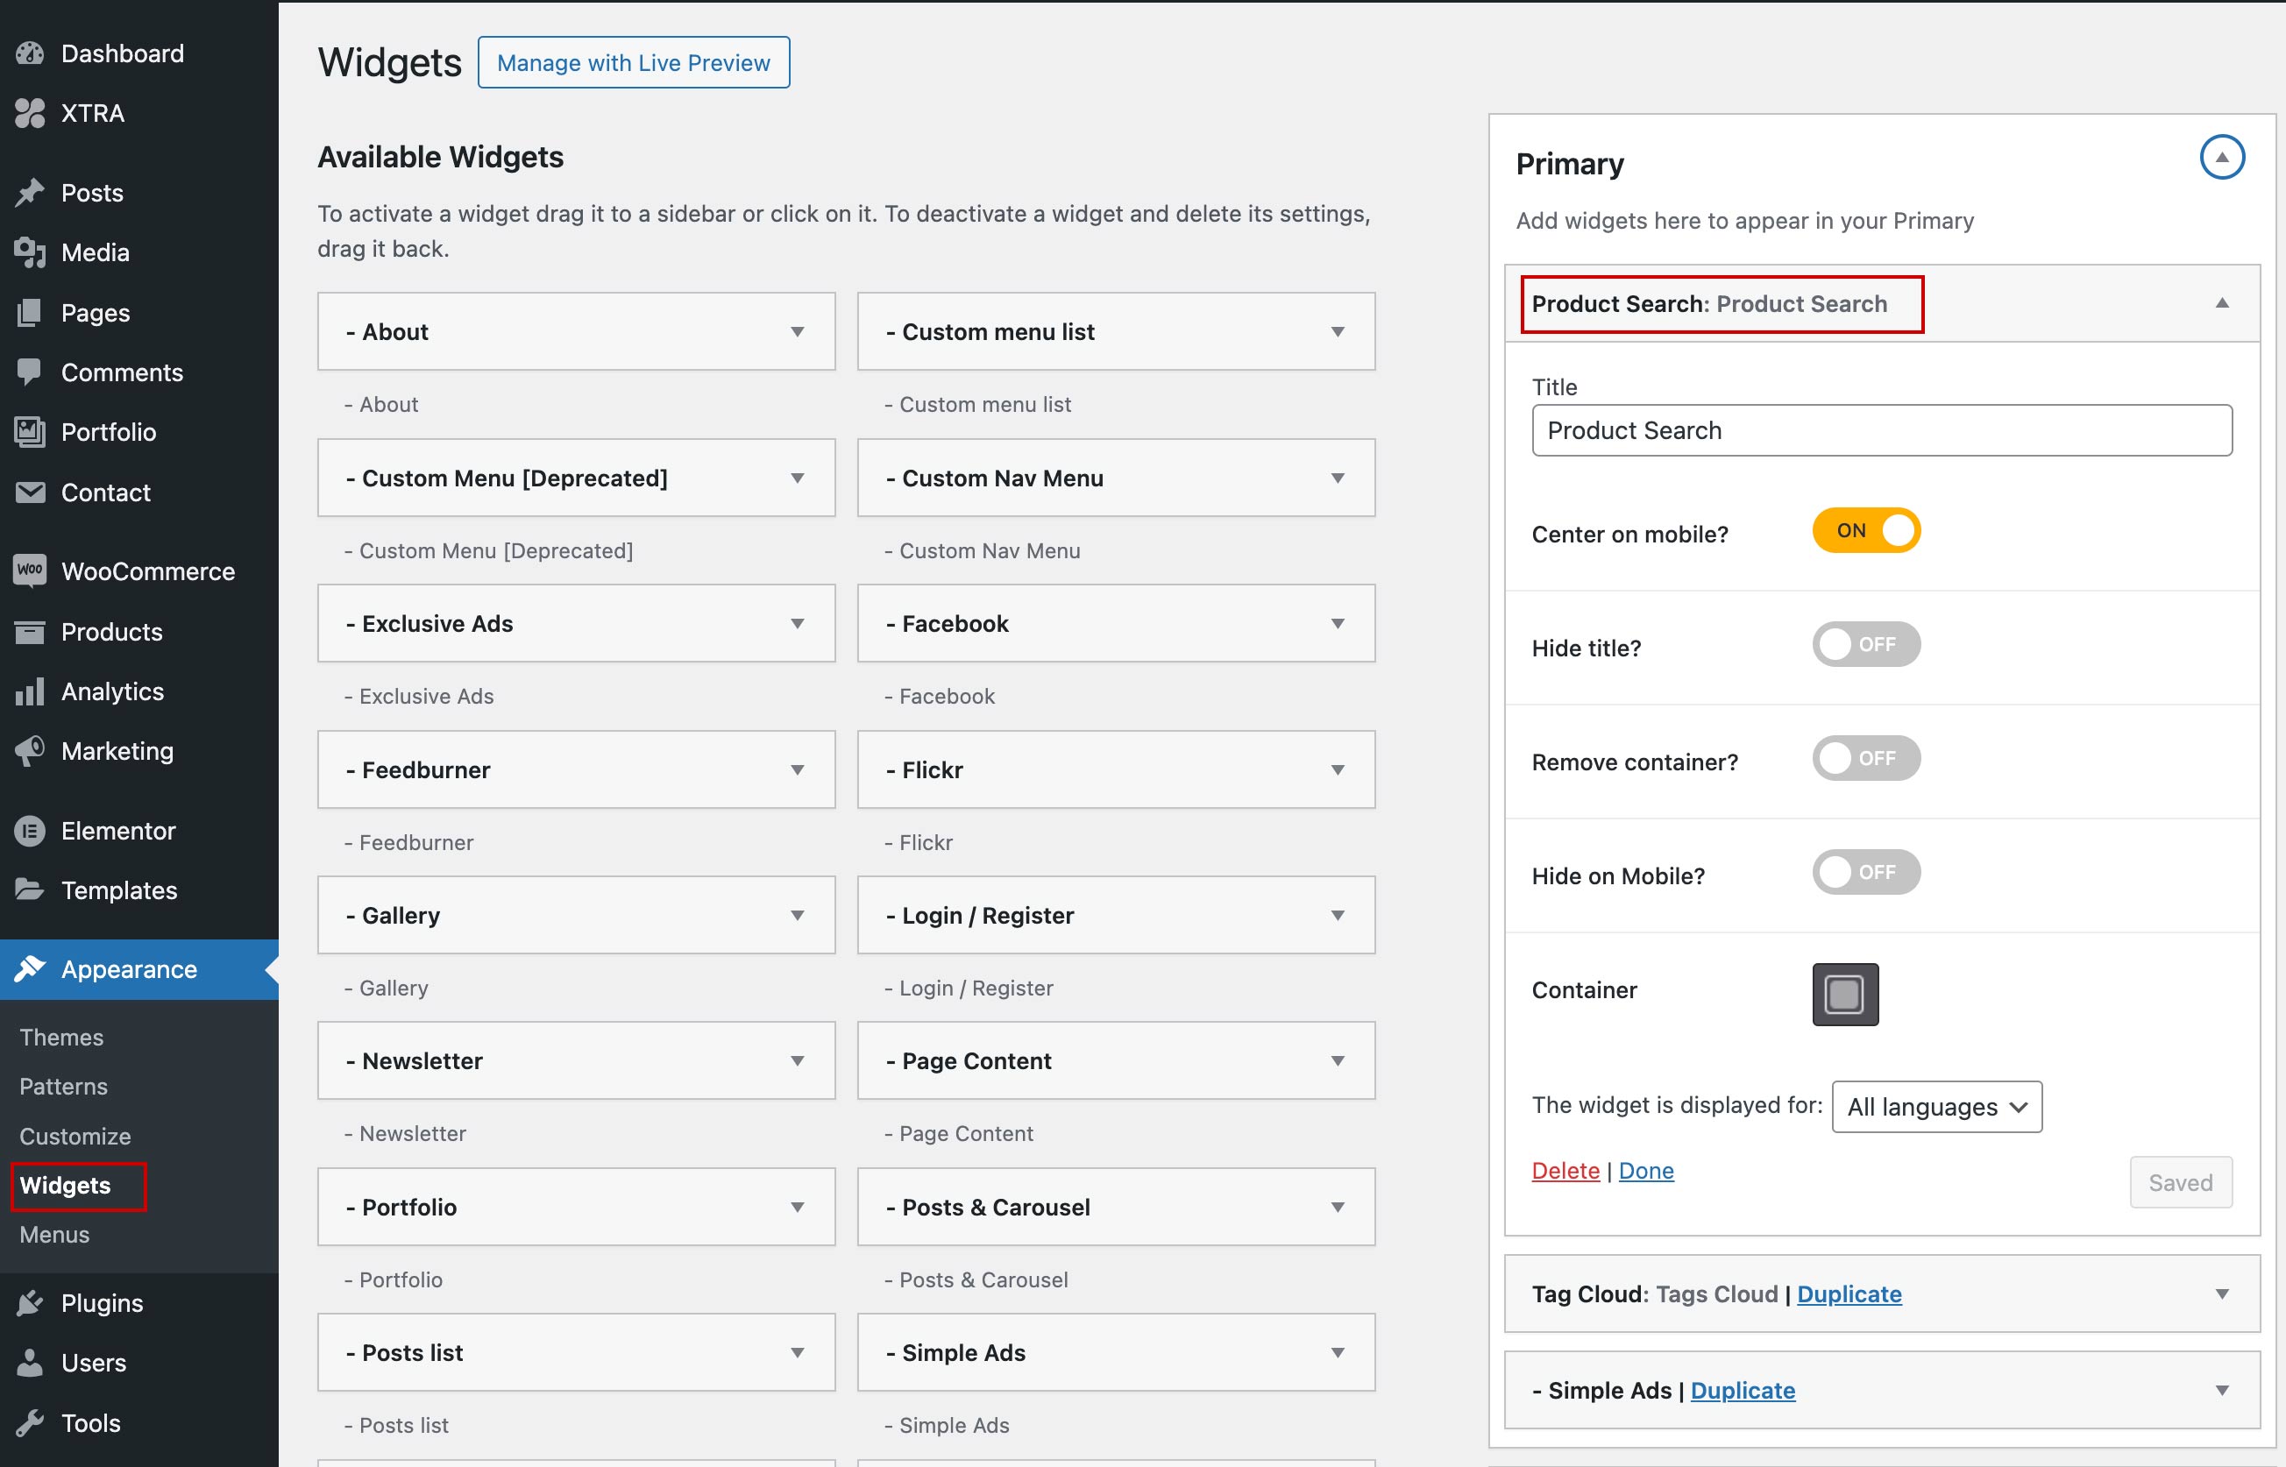Screen dimensions: 2286x1467
Task: Open the All languages dropdown
Action: (x=1935, y=1107)
